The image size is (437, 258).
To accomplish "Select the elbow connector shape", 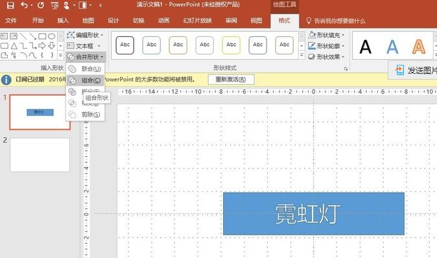I will tap(23, 45).
